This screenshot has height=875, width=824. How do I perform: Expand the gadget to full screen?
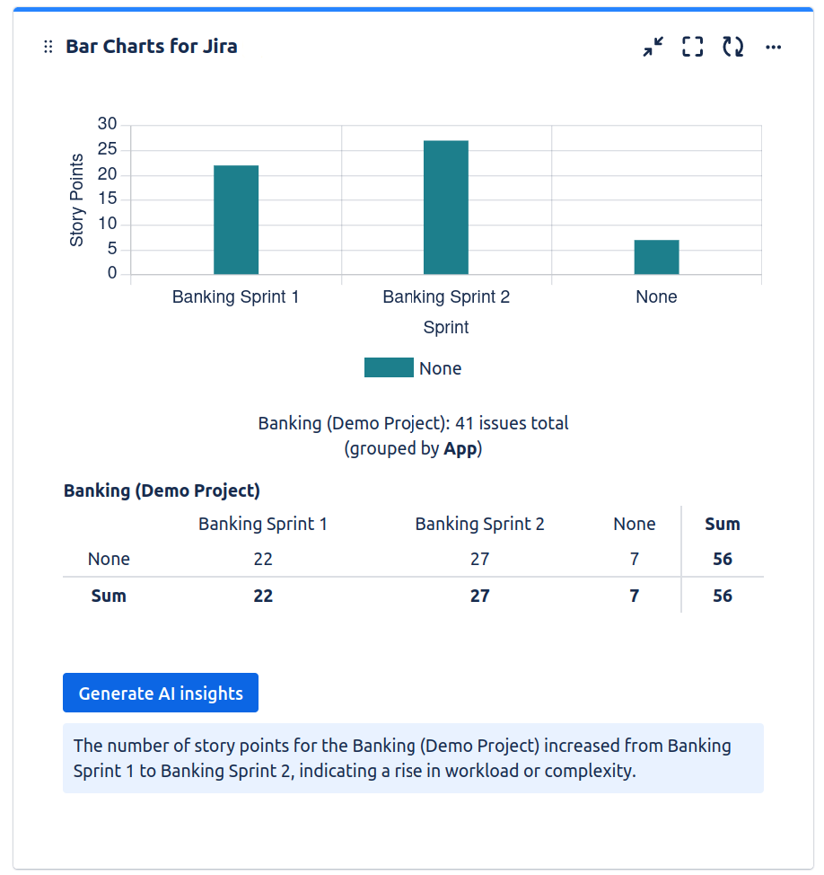coord(692,47)
